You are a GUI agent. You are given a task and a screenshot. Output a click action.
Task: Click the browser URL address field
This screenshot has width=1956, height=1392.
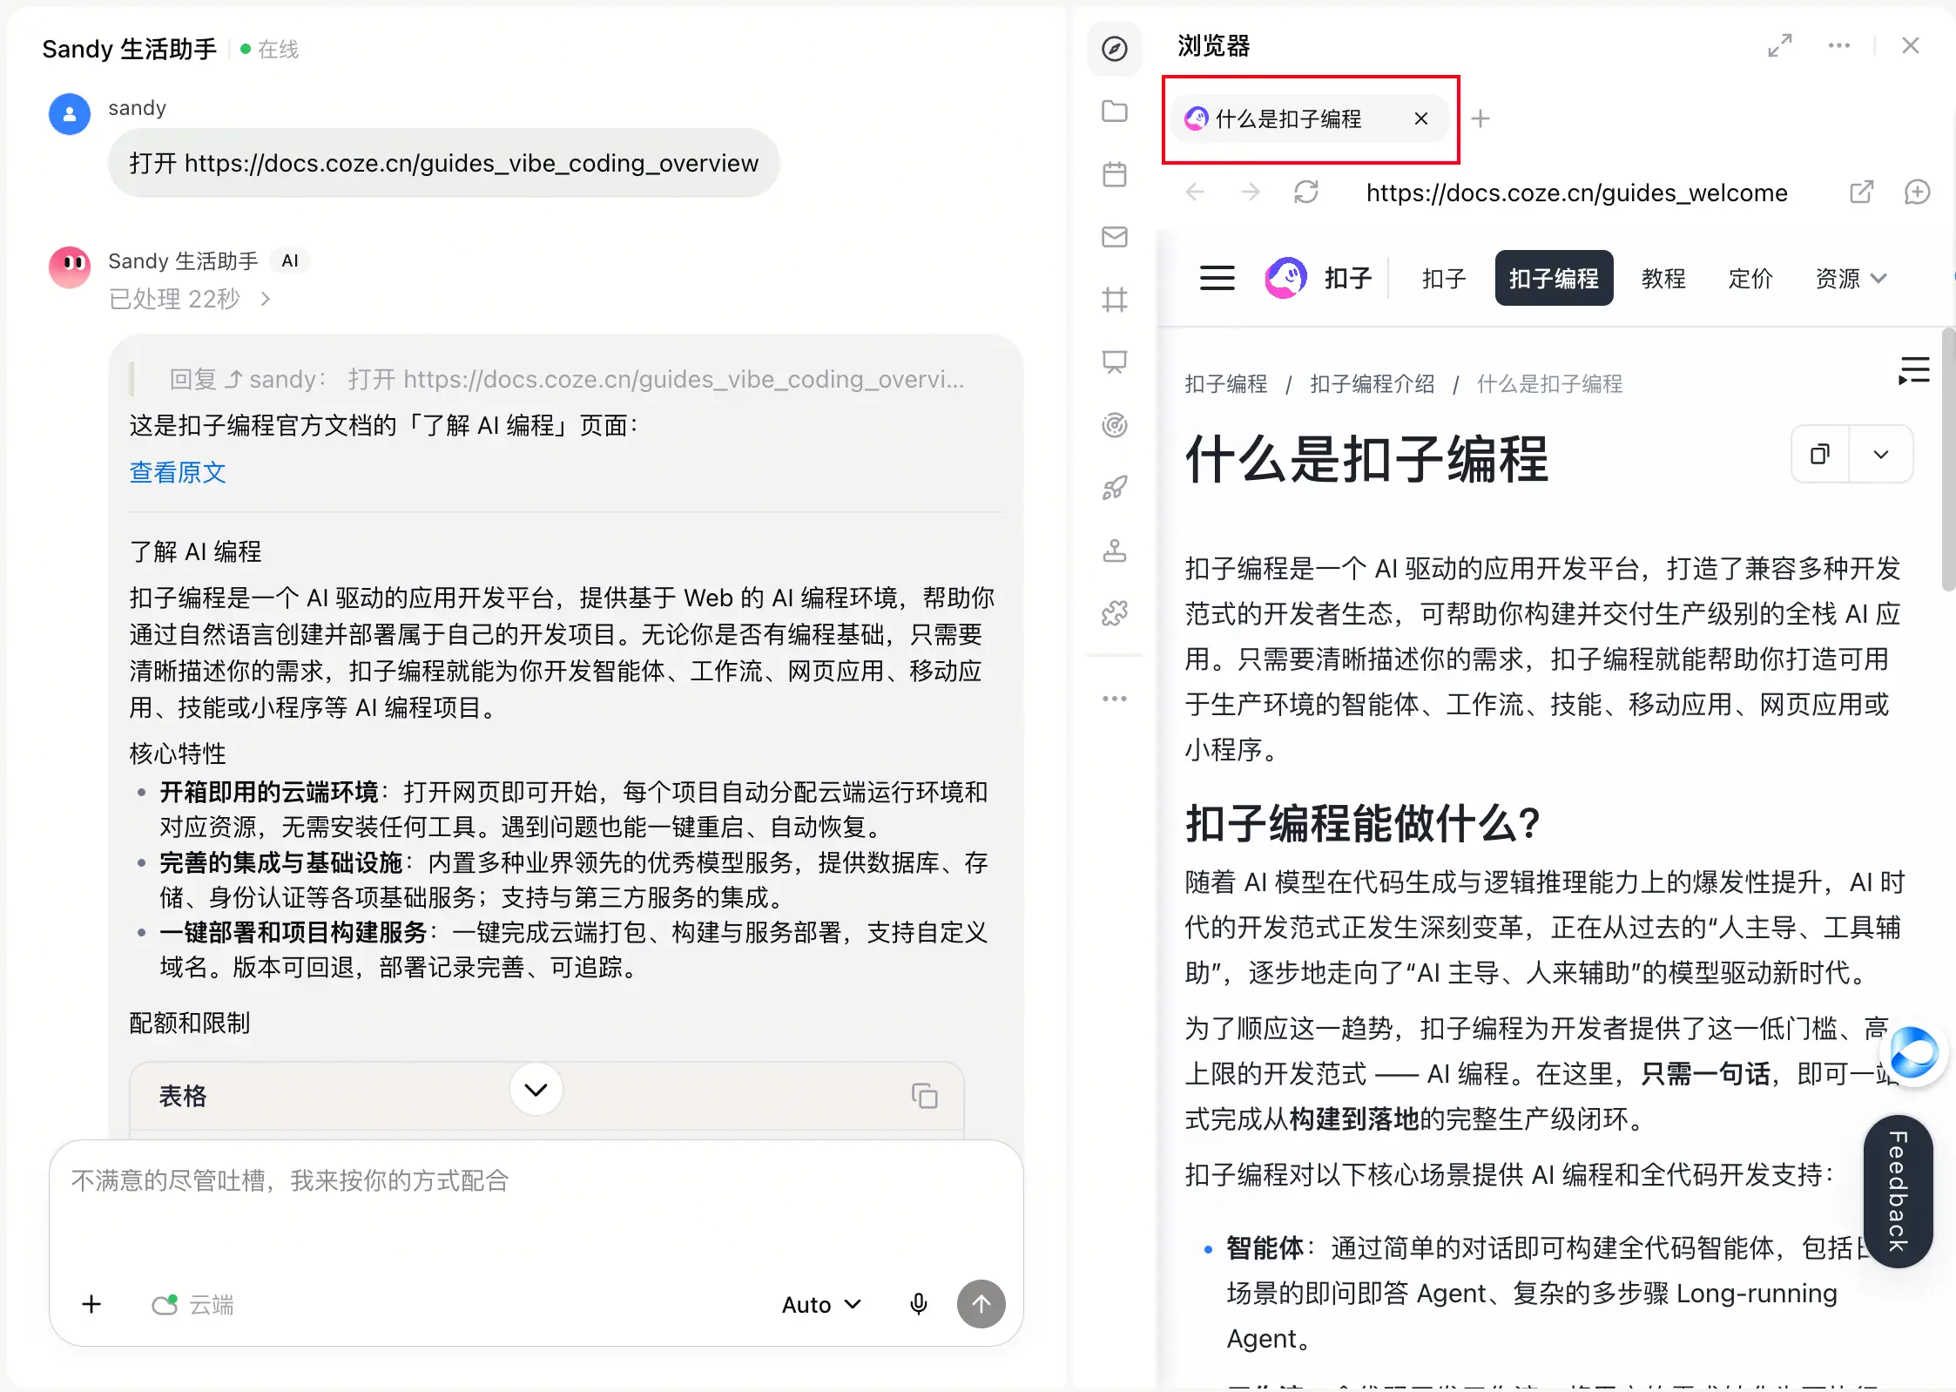coord(1577,192)
